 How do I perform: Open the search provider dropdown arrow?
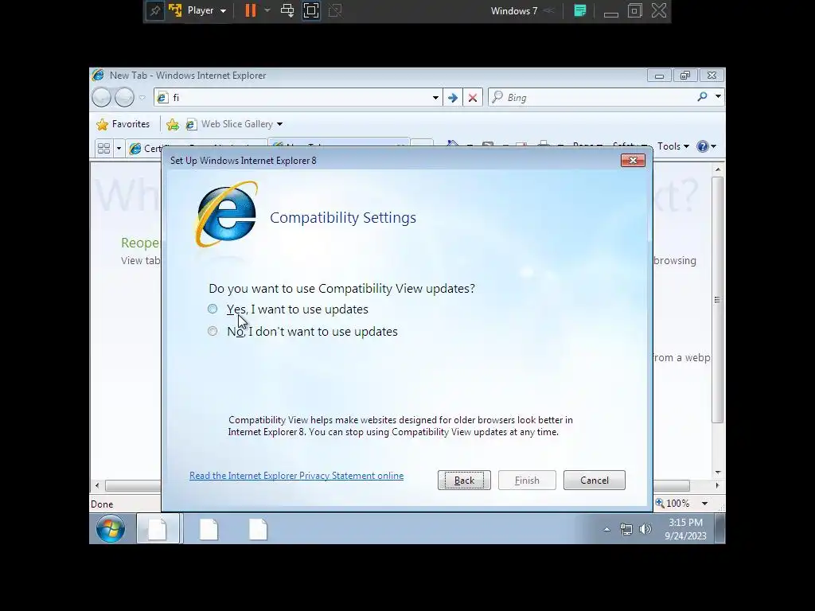pyautogui.click(x=718, y=96)
